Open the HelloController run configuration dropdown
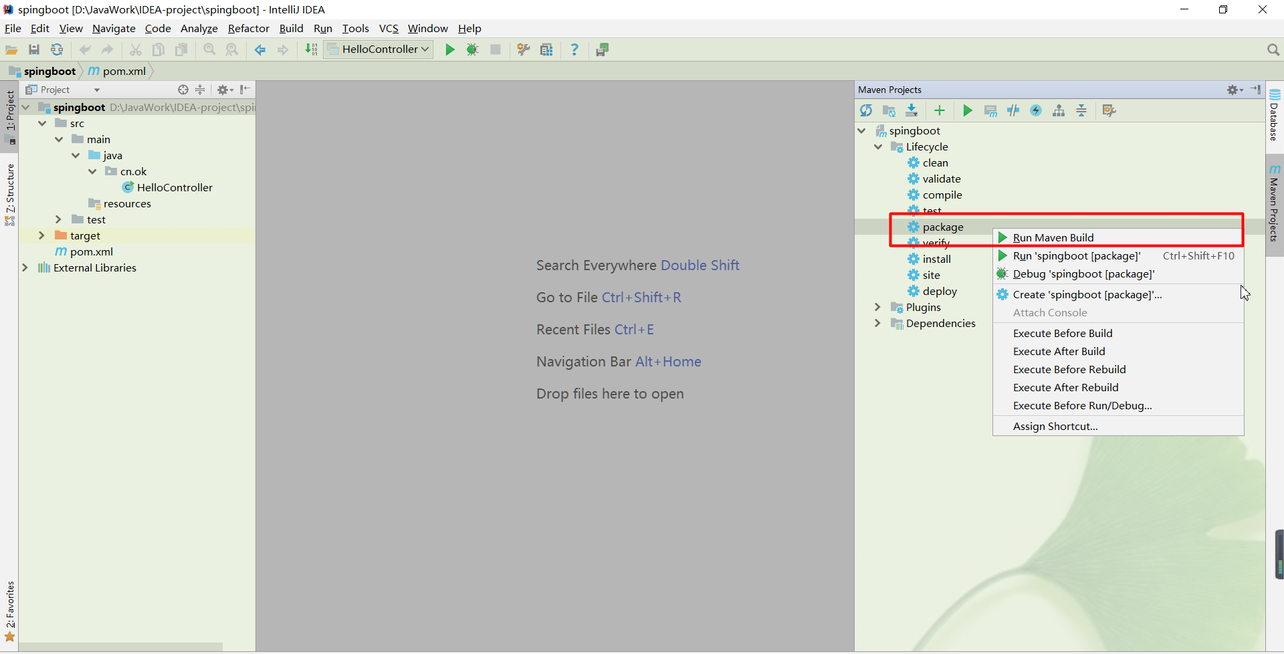Viewport: 1284px width, 654px height. [x=379, y=49]
